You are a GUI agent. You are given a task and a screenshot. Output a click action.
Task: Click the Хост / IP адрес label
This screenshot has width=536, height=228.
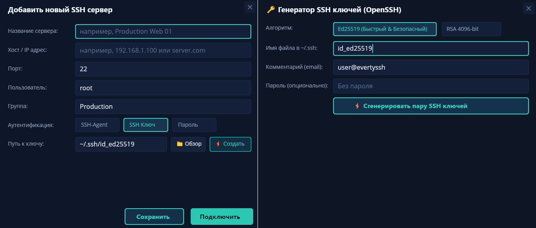point(28,50)
